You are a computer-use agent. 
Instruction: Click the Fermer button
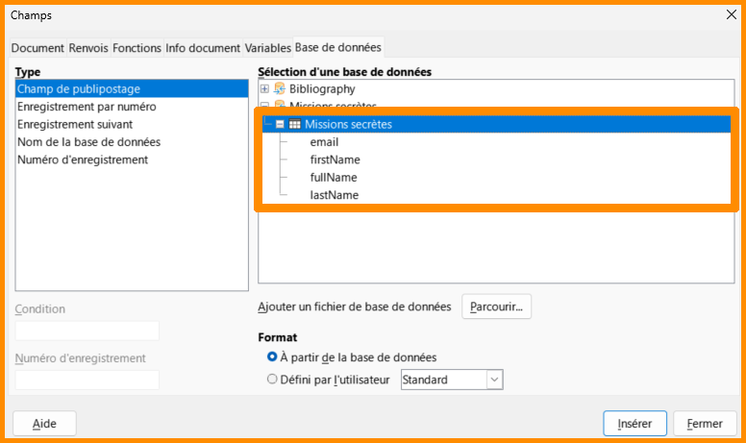click(x=705, y=423)
